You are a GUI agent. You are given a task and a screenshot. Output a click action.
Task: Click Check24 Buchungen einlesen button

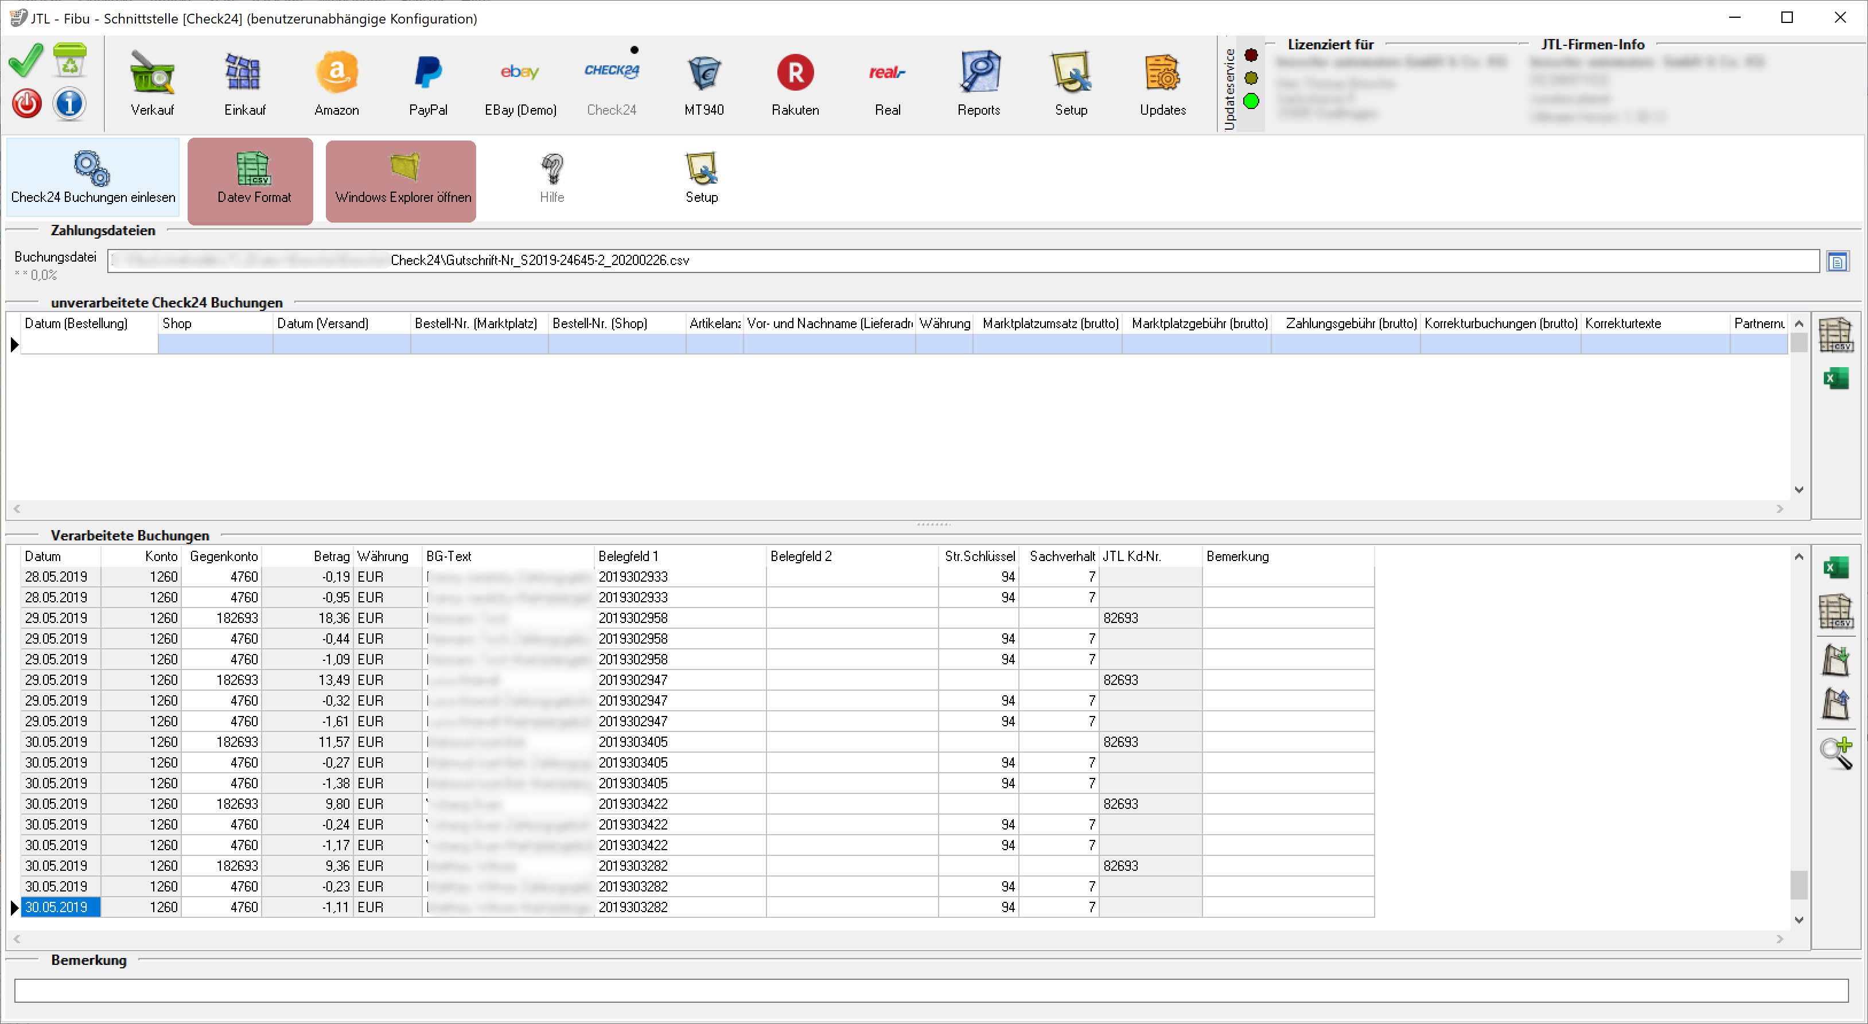[x=93, y=178]
